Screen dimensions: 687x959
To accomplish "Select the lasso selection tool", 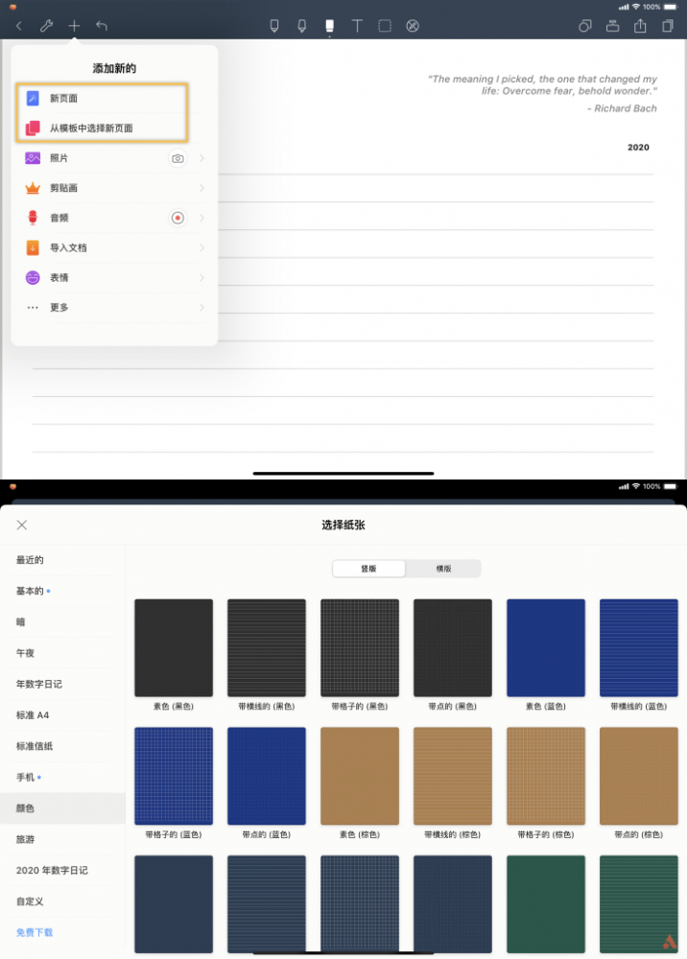I will click(385, 26).
